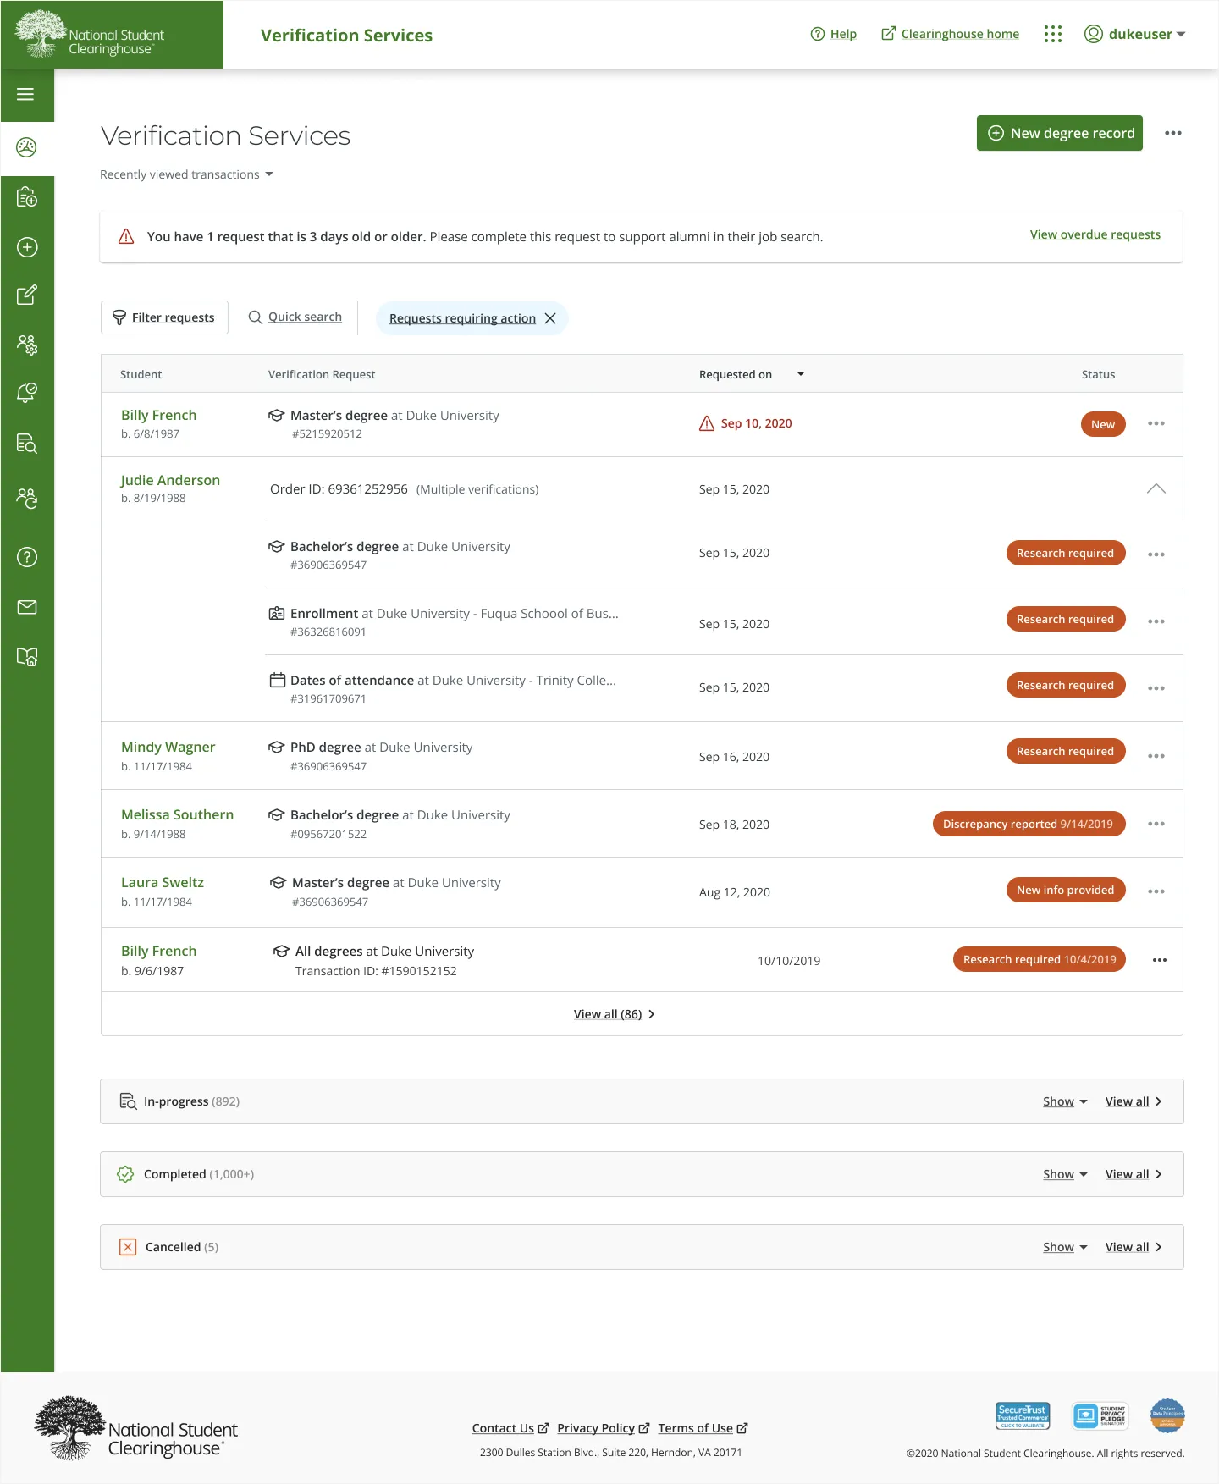Click the New info provided status badge
Image resolution: width=1219 pixels, height=1484 pixels.
tap(1066, 890)
